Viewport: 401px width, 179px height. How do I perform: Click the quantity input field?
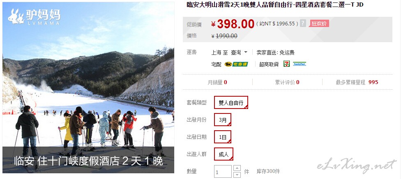point(223,172)
